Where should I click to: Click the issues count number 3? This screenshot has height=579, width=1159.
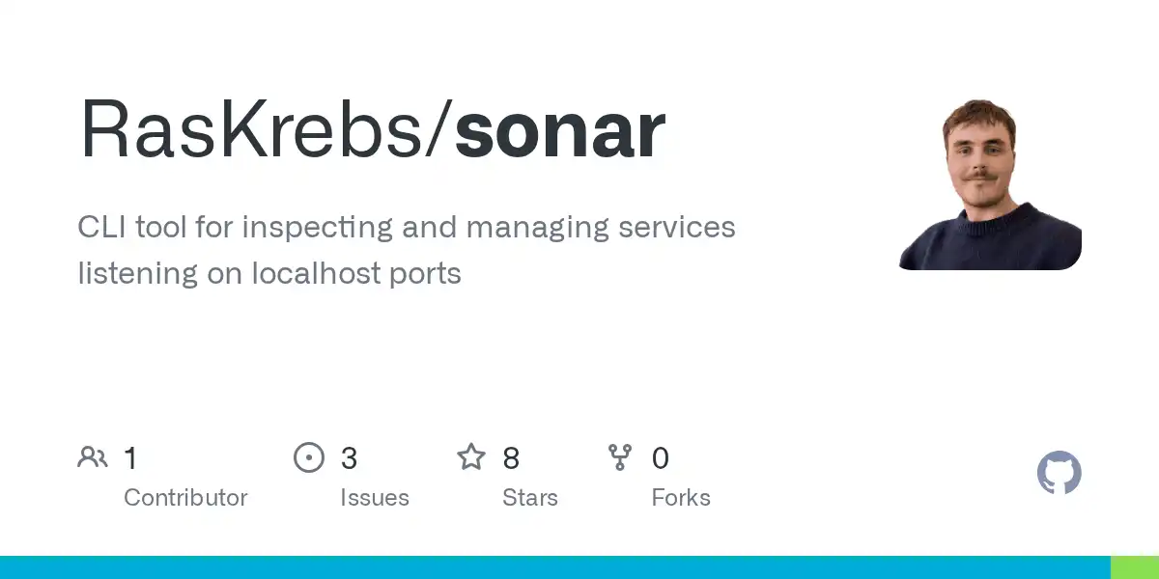(x=349, y=458)
